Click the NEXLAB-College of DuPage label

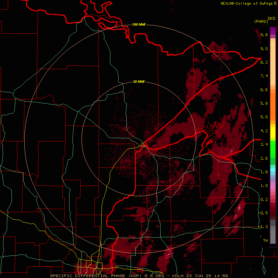[247, 3]
